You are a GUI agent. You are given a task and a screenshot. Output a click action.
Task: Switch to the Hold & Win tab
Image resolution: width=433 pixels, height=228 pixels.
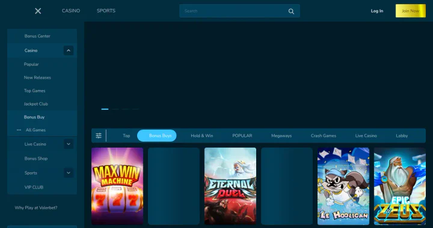(x=202, y=136)
